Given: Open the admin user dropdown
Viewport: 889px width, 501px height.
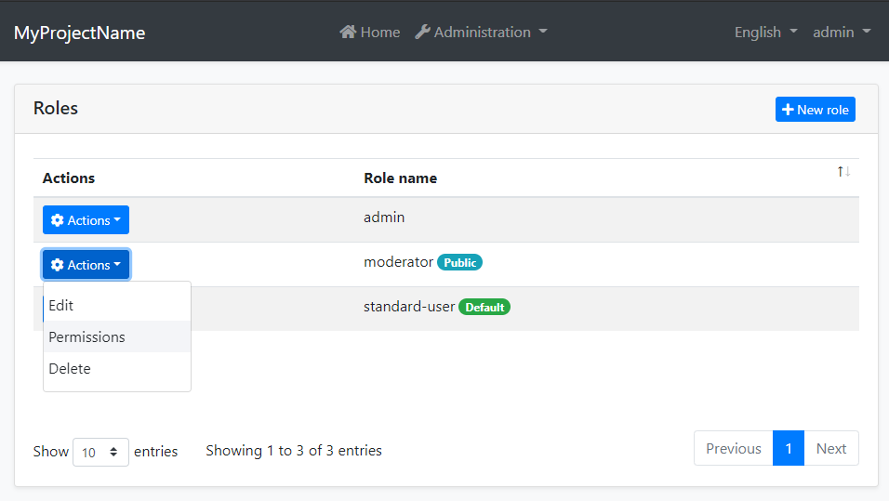Looking at the screenshot, I should [x=841, y=33].
